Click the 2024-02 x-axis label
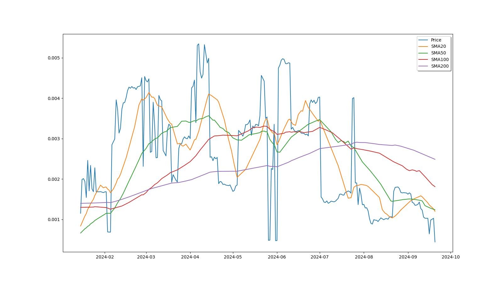Image resolution: width=503 pixels, height=283 pixels. pyautogui.click(x=105, y=257)
